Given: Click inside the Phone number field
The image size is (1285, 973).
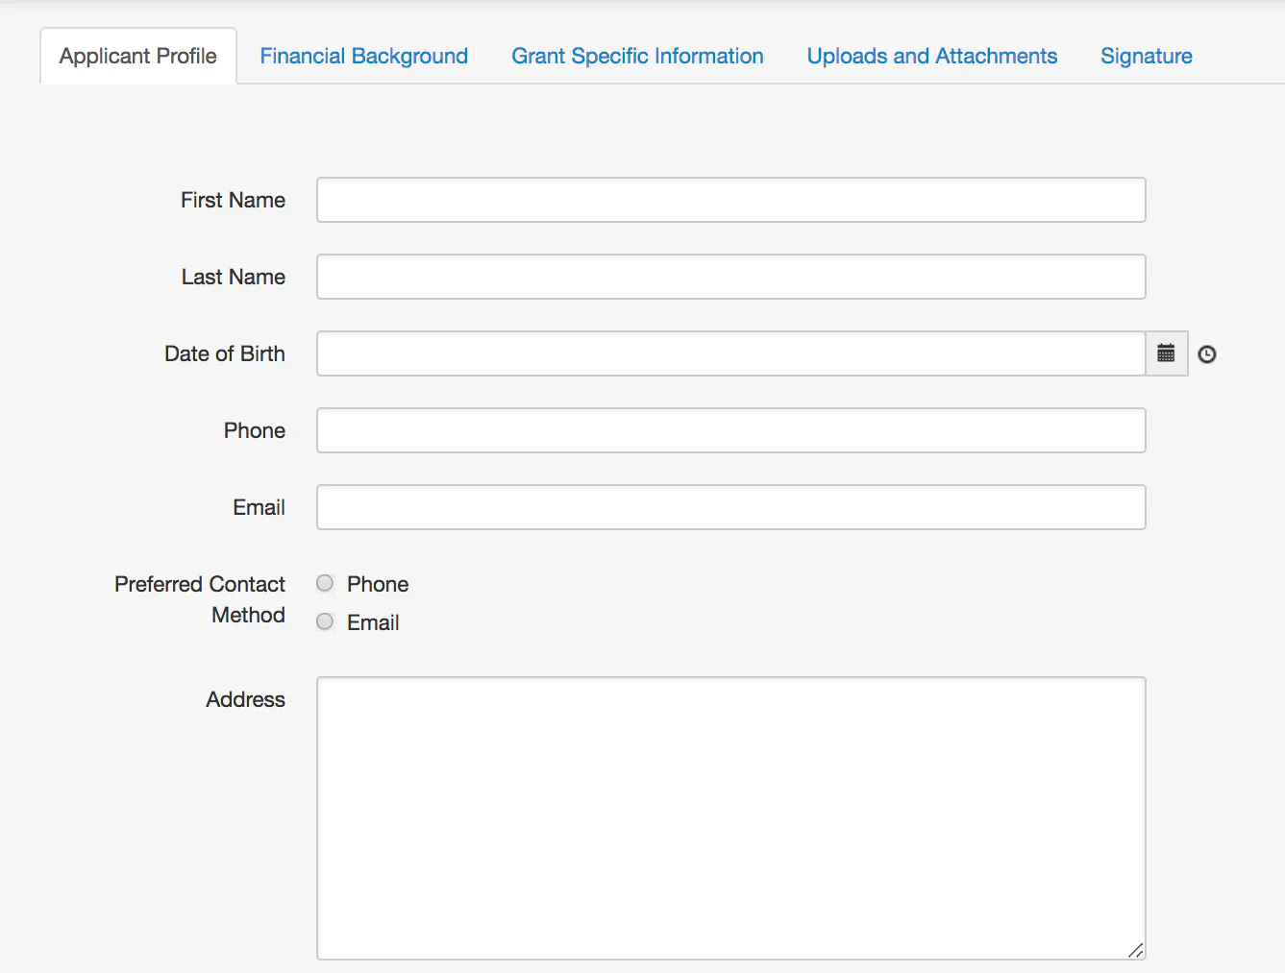Looking at the screenshot, I should click(730, 430).
